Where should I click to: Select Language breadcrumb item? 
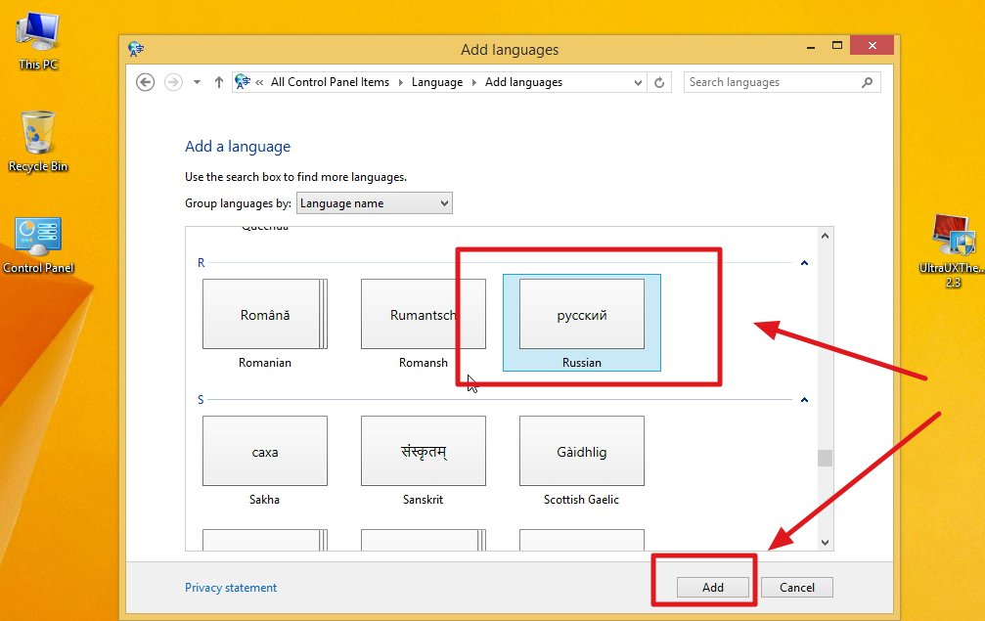click(437, 82)
